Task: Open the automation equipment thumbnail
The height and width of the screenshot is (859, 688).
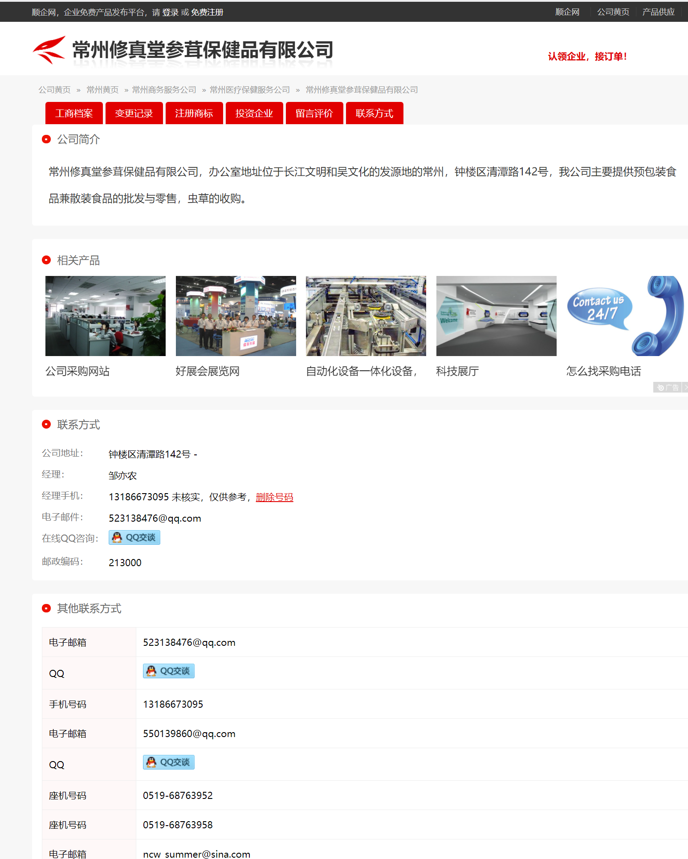Action: click(366, 316)
